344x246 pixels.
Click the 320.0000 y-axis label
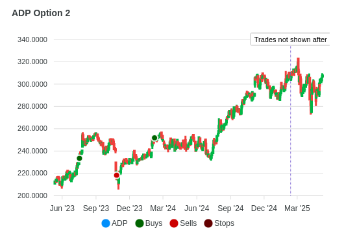click(32, 62)
